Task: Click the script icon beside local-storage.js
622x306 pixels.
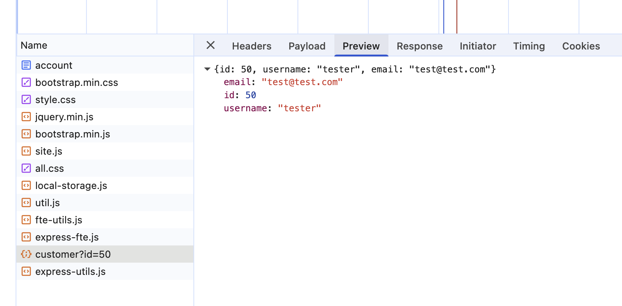Action: pos(26,185)
